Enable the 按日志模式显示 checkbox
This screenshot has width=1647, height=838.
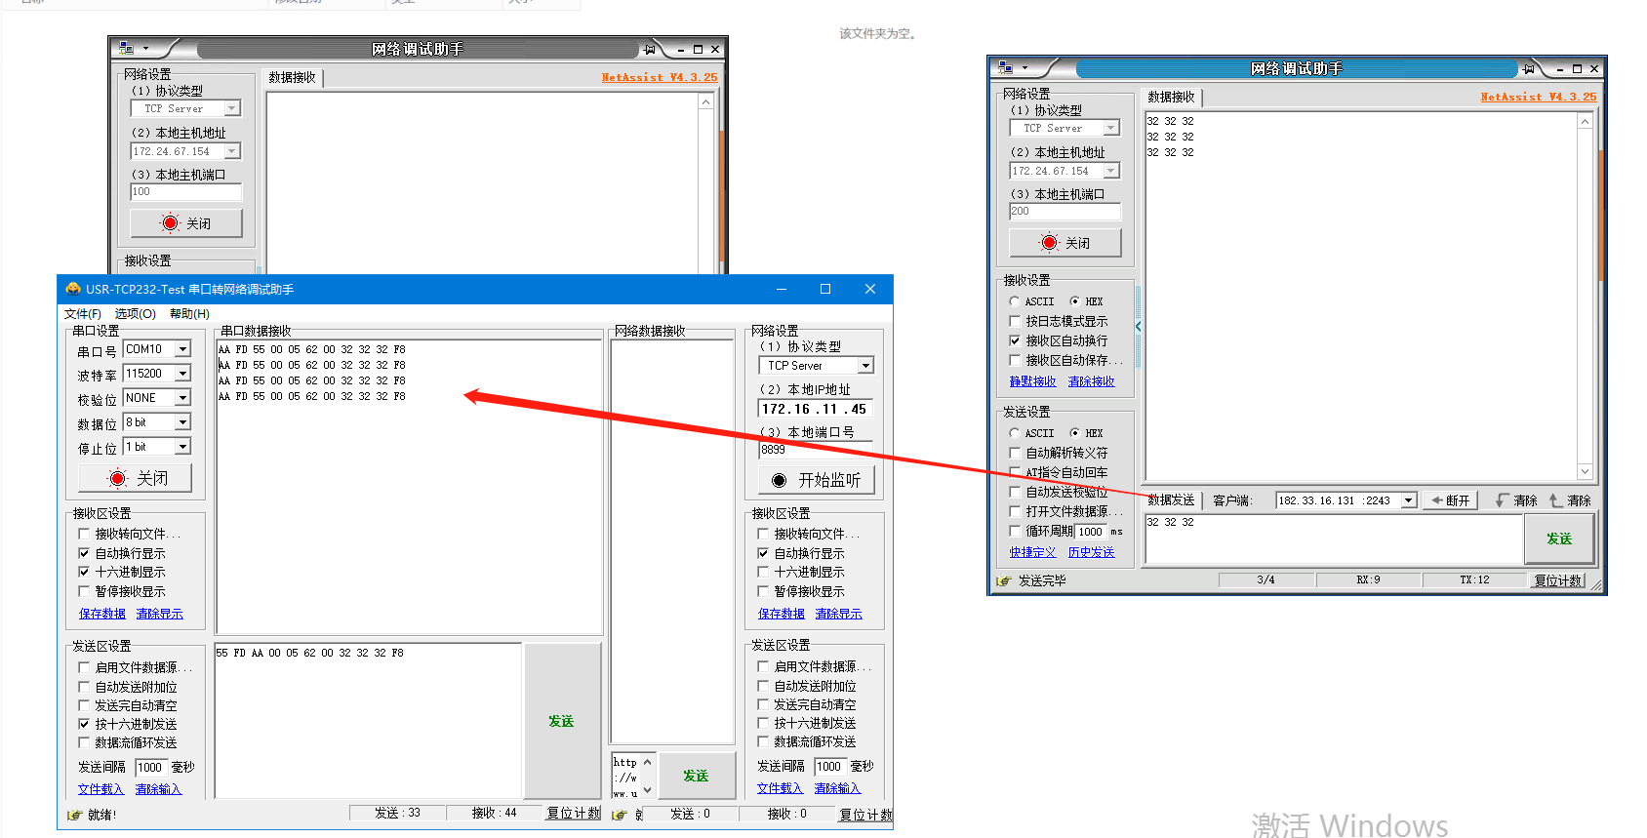pos(1015,321)
